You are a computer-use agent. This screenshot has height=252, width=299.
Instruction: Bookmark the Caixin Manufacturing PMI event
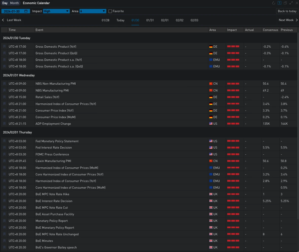(x=4, y=161)
